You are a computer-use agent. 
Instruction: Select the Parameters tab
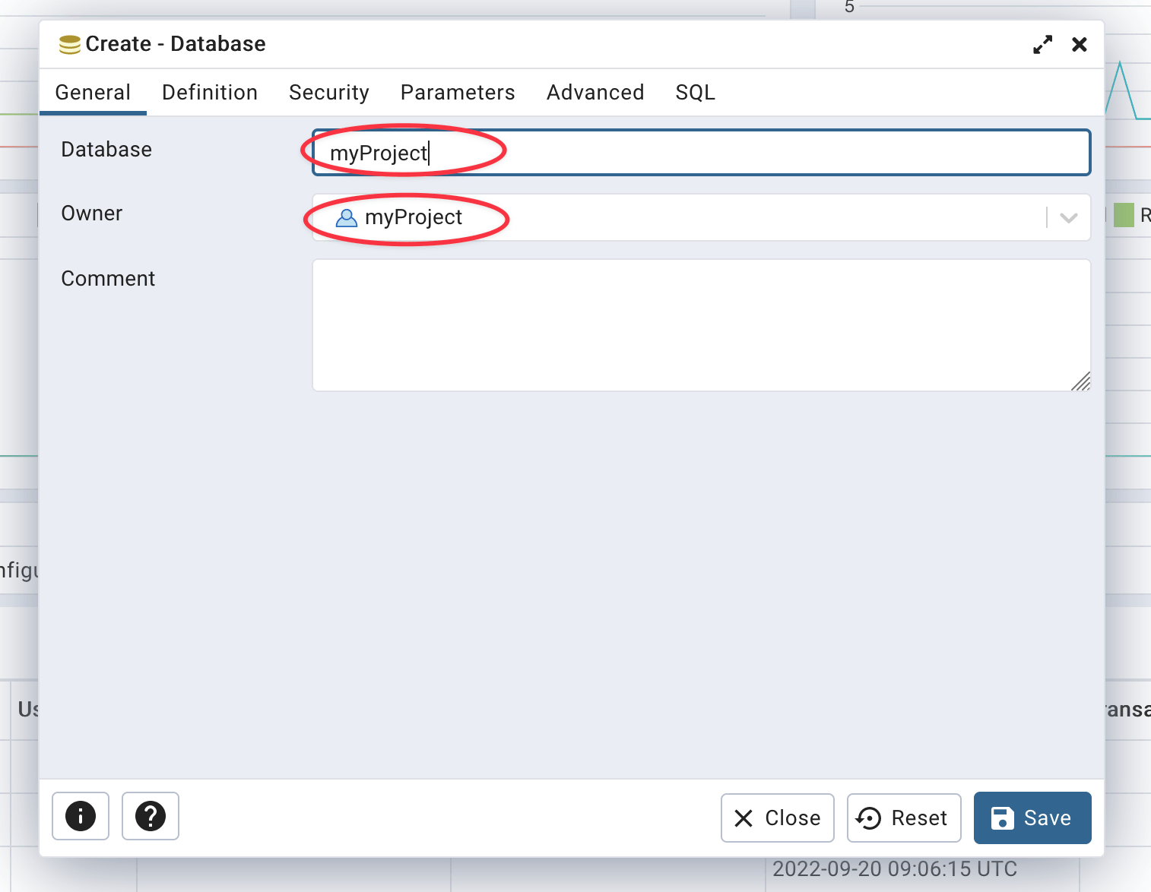[x=458, y=92]
